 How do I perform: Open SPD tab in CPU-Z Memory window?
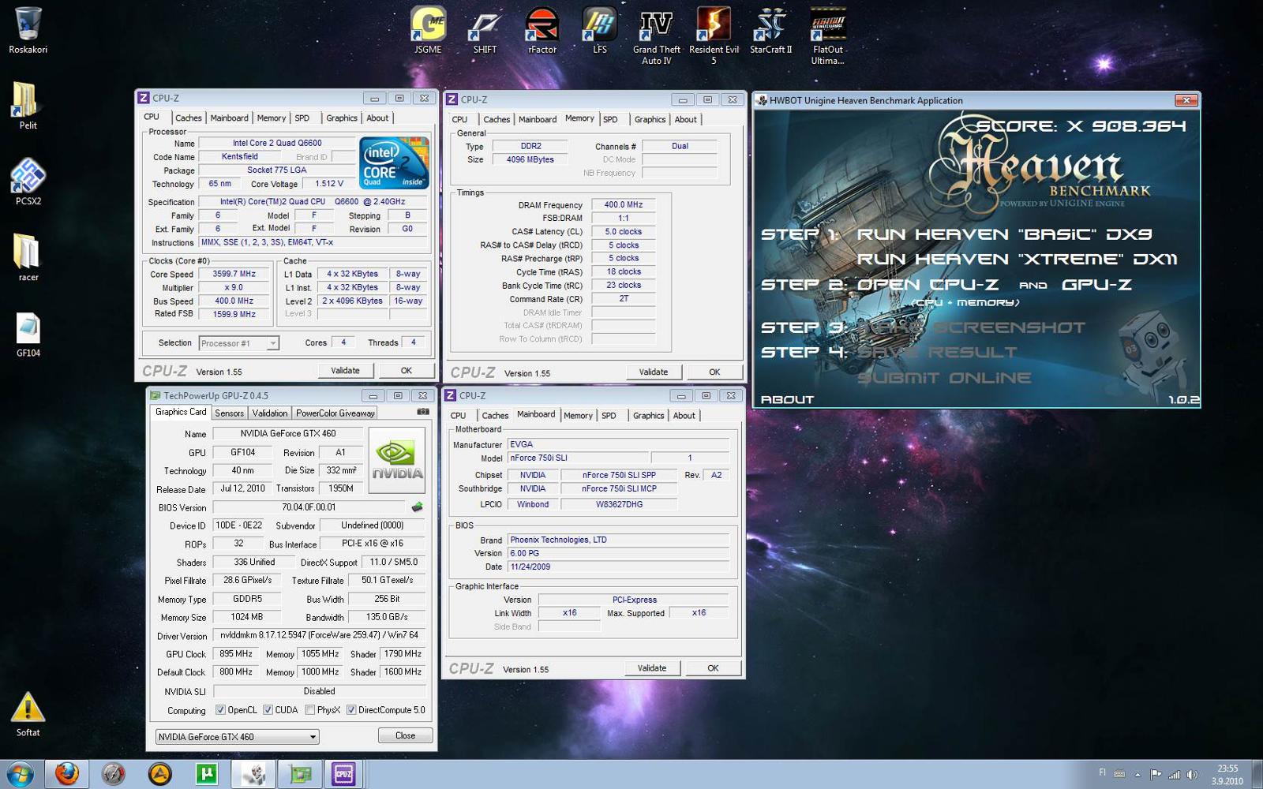click(x=610, y=119)
